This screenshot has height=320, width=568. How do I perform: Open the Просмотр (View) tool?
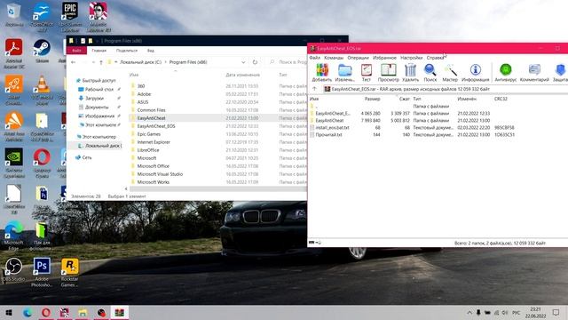point(388,72)
